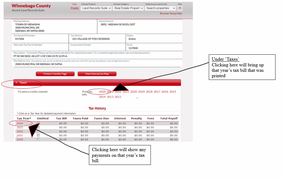The width and height of the screenshot is (283, 179).
Task: Open the Choose Category dropdown
Action: coord(128,8)
